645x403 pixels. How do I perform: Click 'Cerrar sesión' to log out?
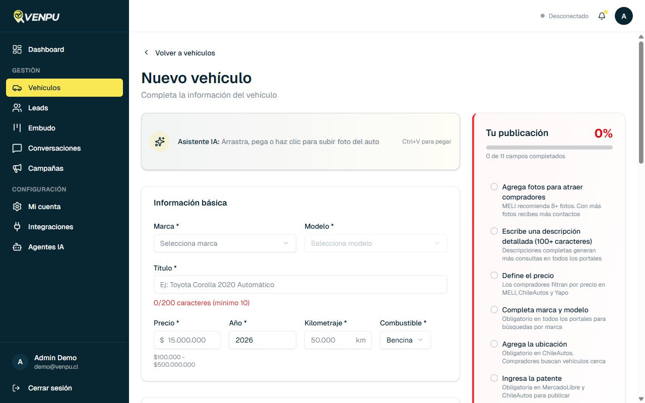coord(49,388)
